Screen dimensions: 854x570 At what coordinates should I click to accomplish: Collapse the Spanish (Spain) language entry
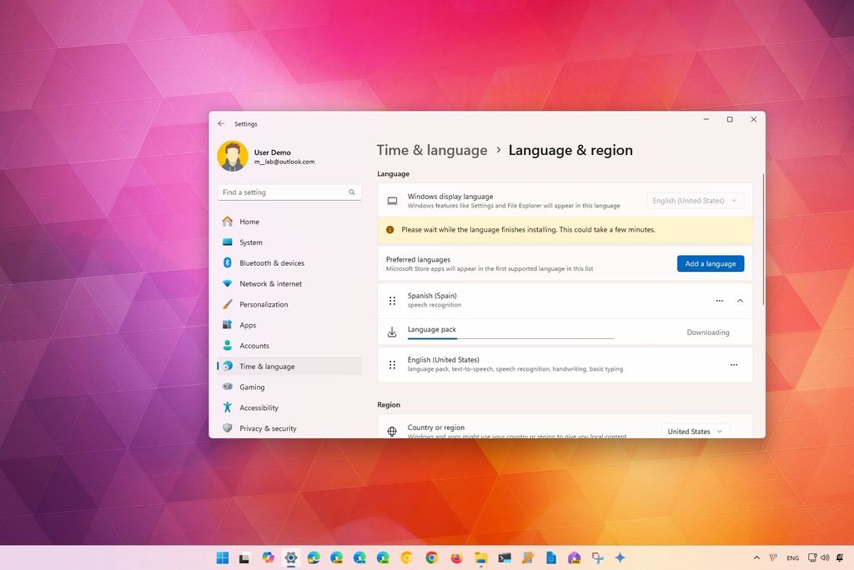click(740, 300)
